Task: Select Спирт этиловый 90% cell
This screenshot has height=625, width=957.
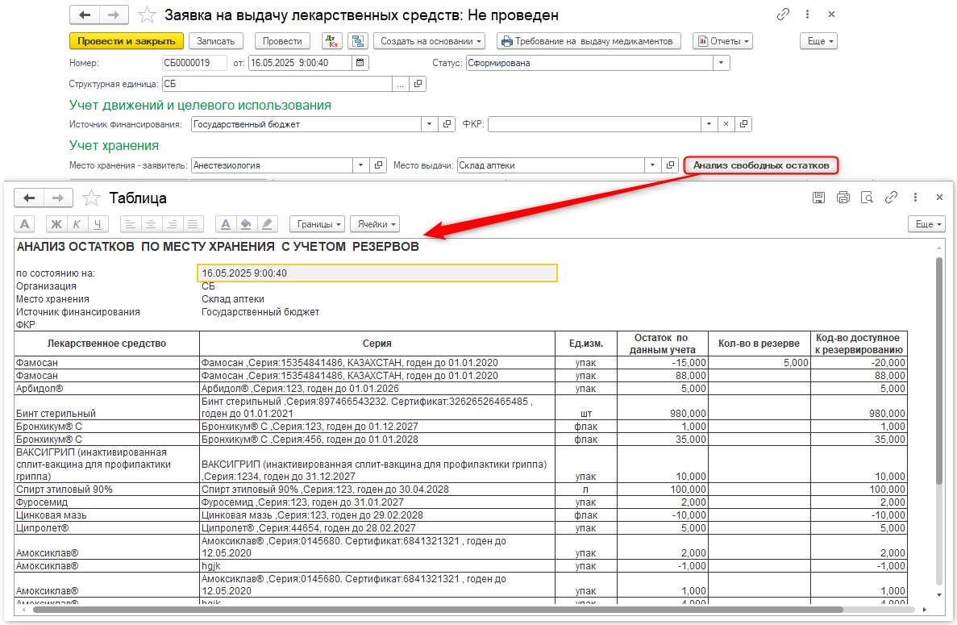Action: click(106, 490)
